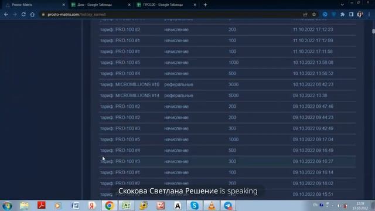The width and height of the screenshot is (375, 211).
Task: Click тариф PRO-100 #4 dated 10.10.2022 13:56:52
Action: 120,73
